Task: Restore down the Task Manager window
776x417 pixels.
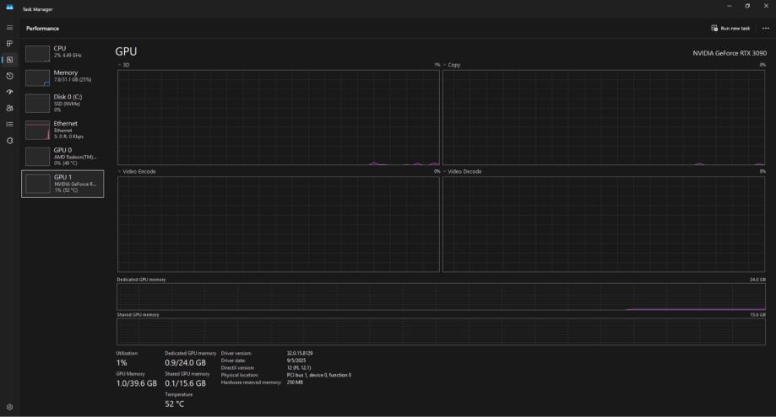Action: pyautogui.click(x=747, y=6)
